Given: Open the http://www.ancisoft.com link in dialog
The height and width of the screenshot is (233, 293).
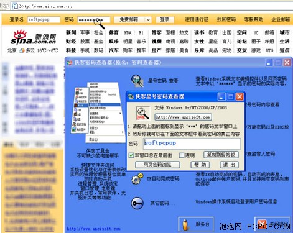Looking at the screenshot, I should (183, 117).
